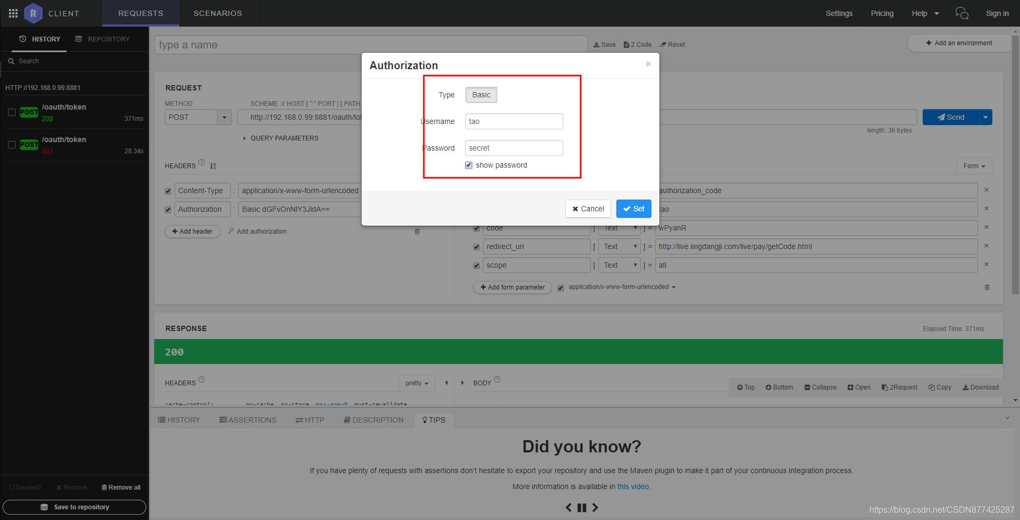Switch to the SCENARIOS tab
Image resolution: width=1020 pixels, height=520 pixels.
pos(218,13)
